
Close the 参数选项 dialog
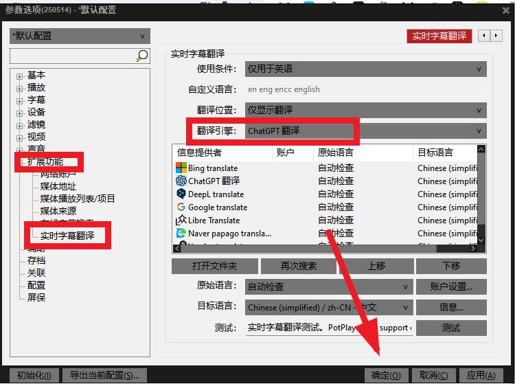click(x=506, y=10)
